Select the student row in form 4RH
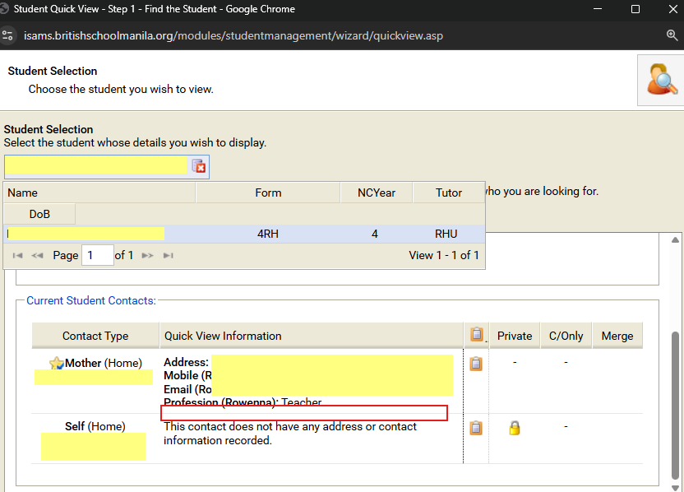The height and width of the screenshot is (492, 684). tap(268, 234)
